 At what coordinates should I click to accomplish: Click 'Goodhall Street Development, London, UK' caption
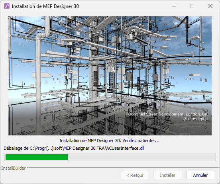point(168,114)
